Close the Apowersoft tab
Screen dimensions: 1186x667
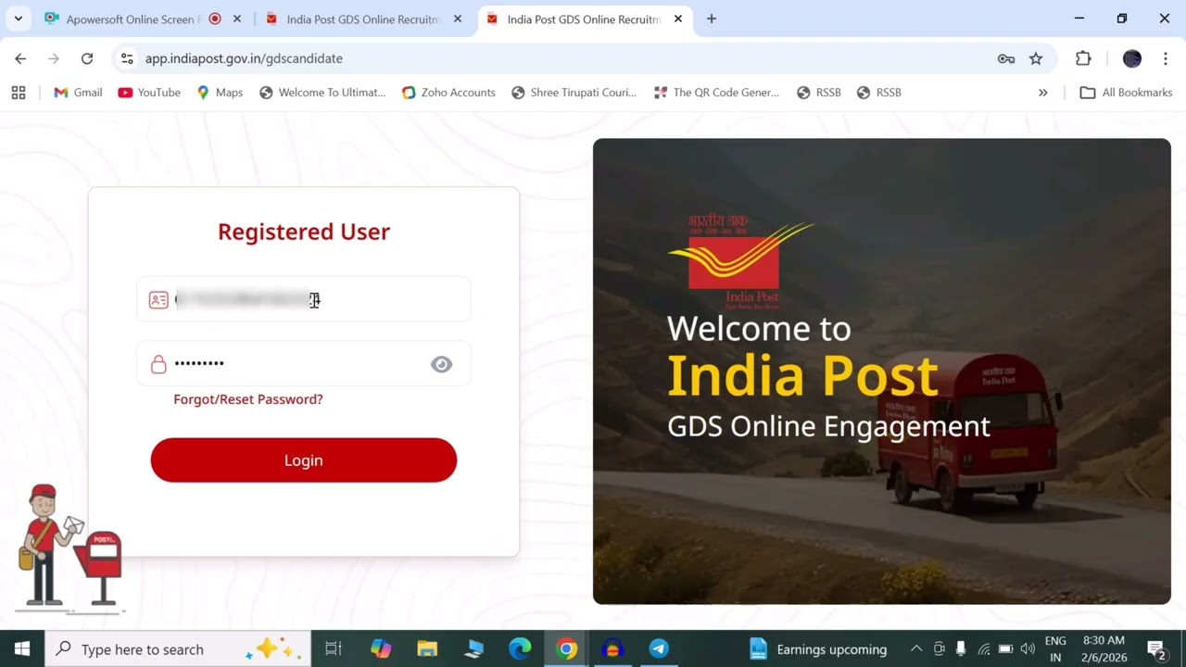pos(237,19)
